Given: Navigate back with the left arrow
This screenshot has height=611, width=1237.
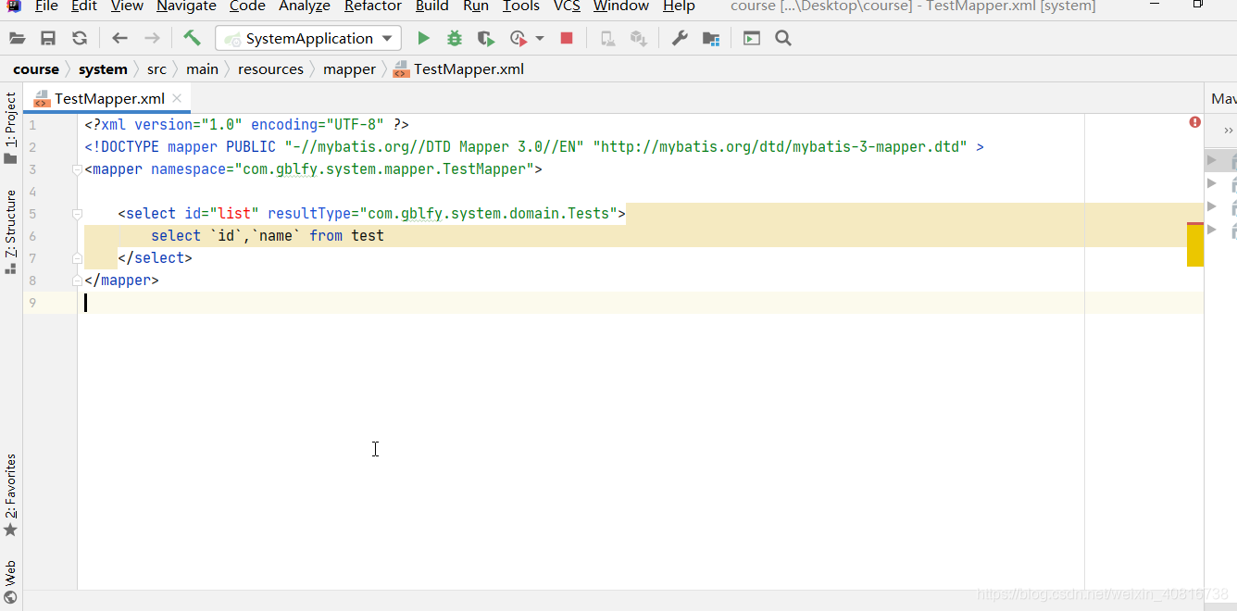Looking at the screenshot, I should (x=119, y=39).
